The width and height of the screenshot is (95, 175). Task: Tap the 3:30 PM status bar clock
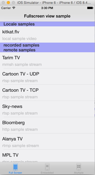pos(47,8)
